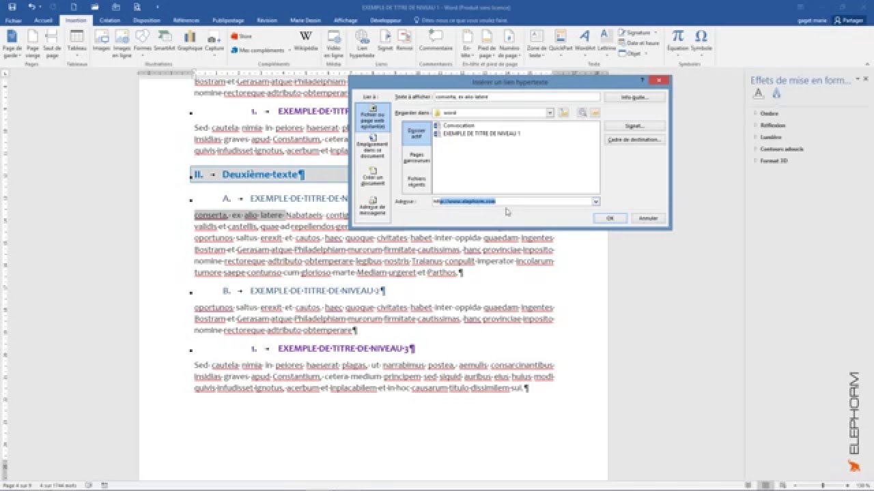Open the Fichier tab
This screenshot has width=874, height=491.
(x=13, y=20)
